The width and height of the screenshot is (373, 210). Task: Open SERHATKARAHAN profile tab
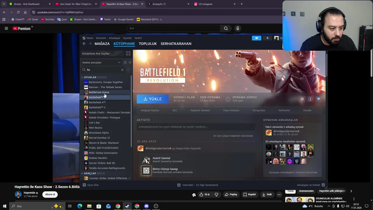tap(176, 44)
